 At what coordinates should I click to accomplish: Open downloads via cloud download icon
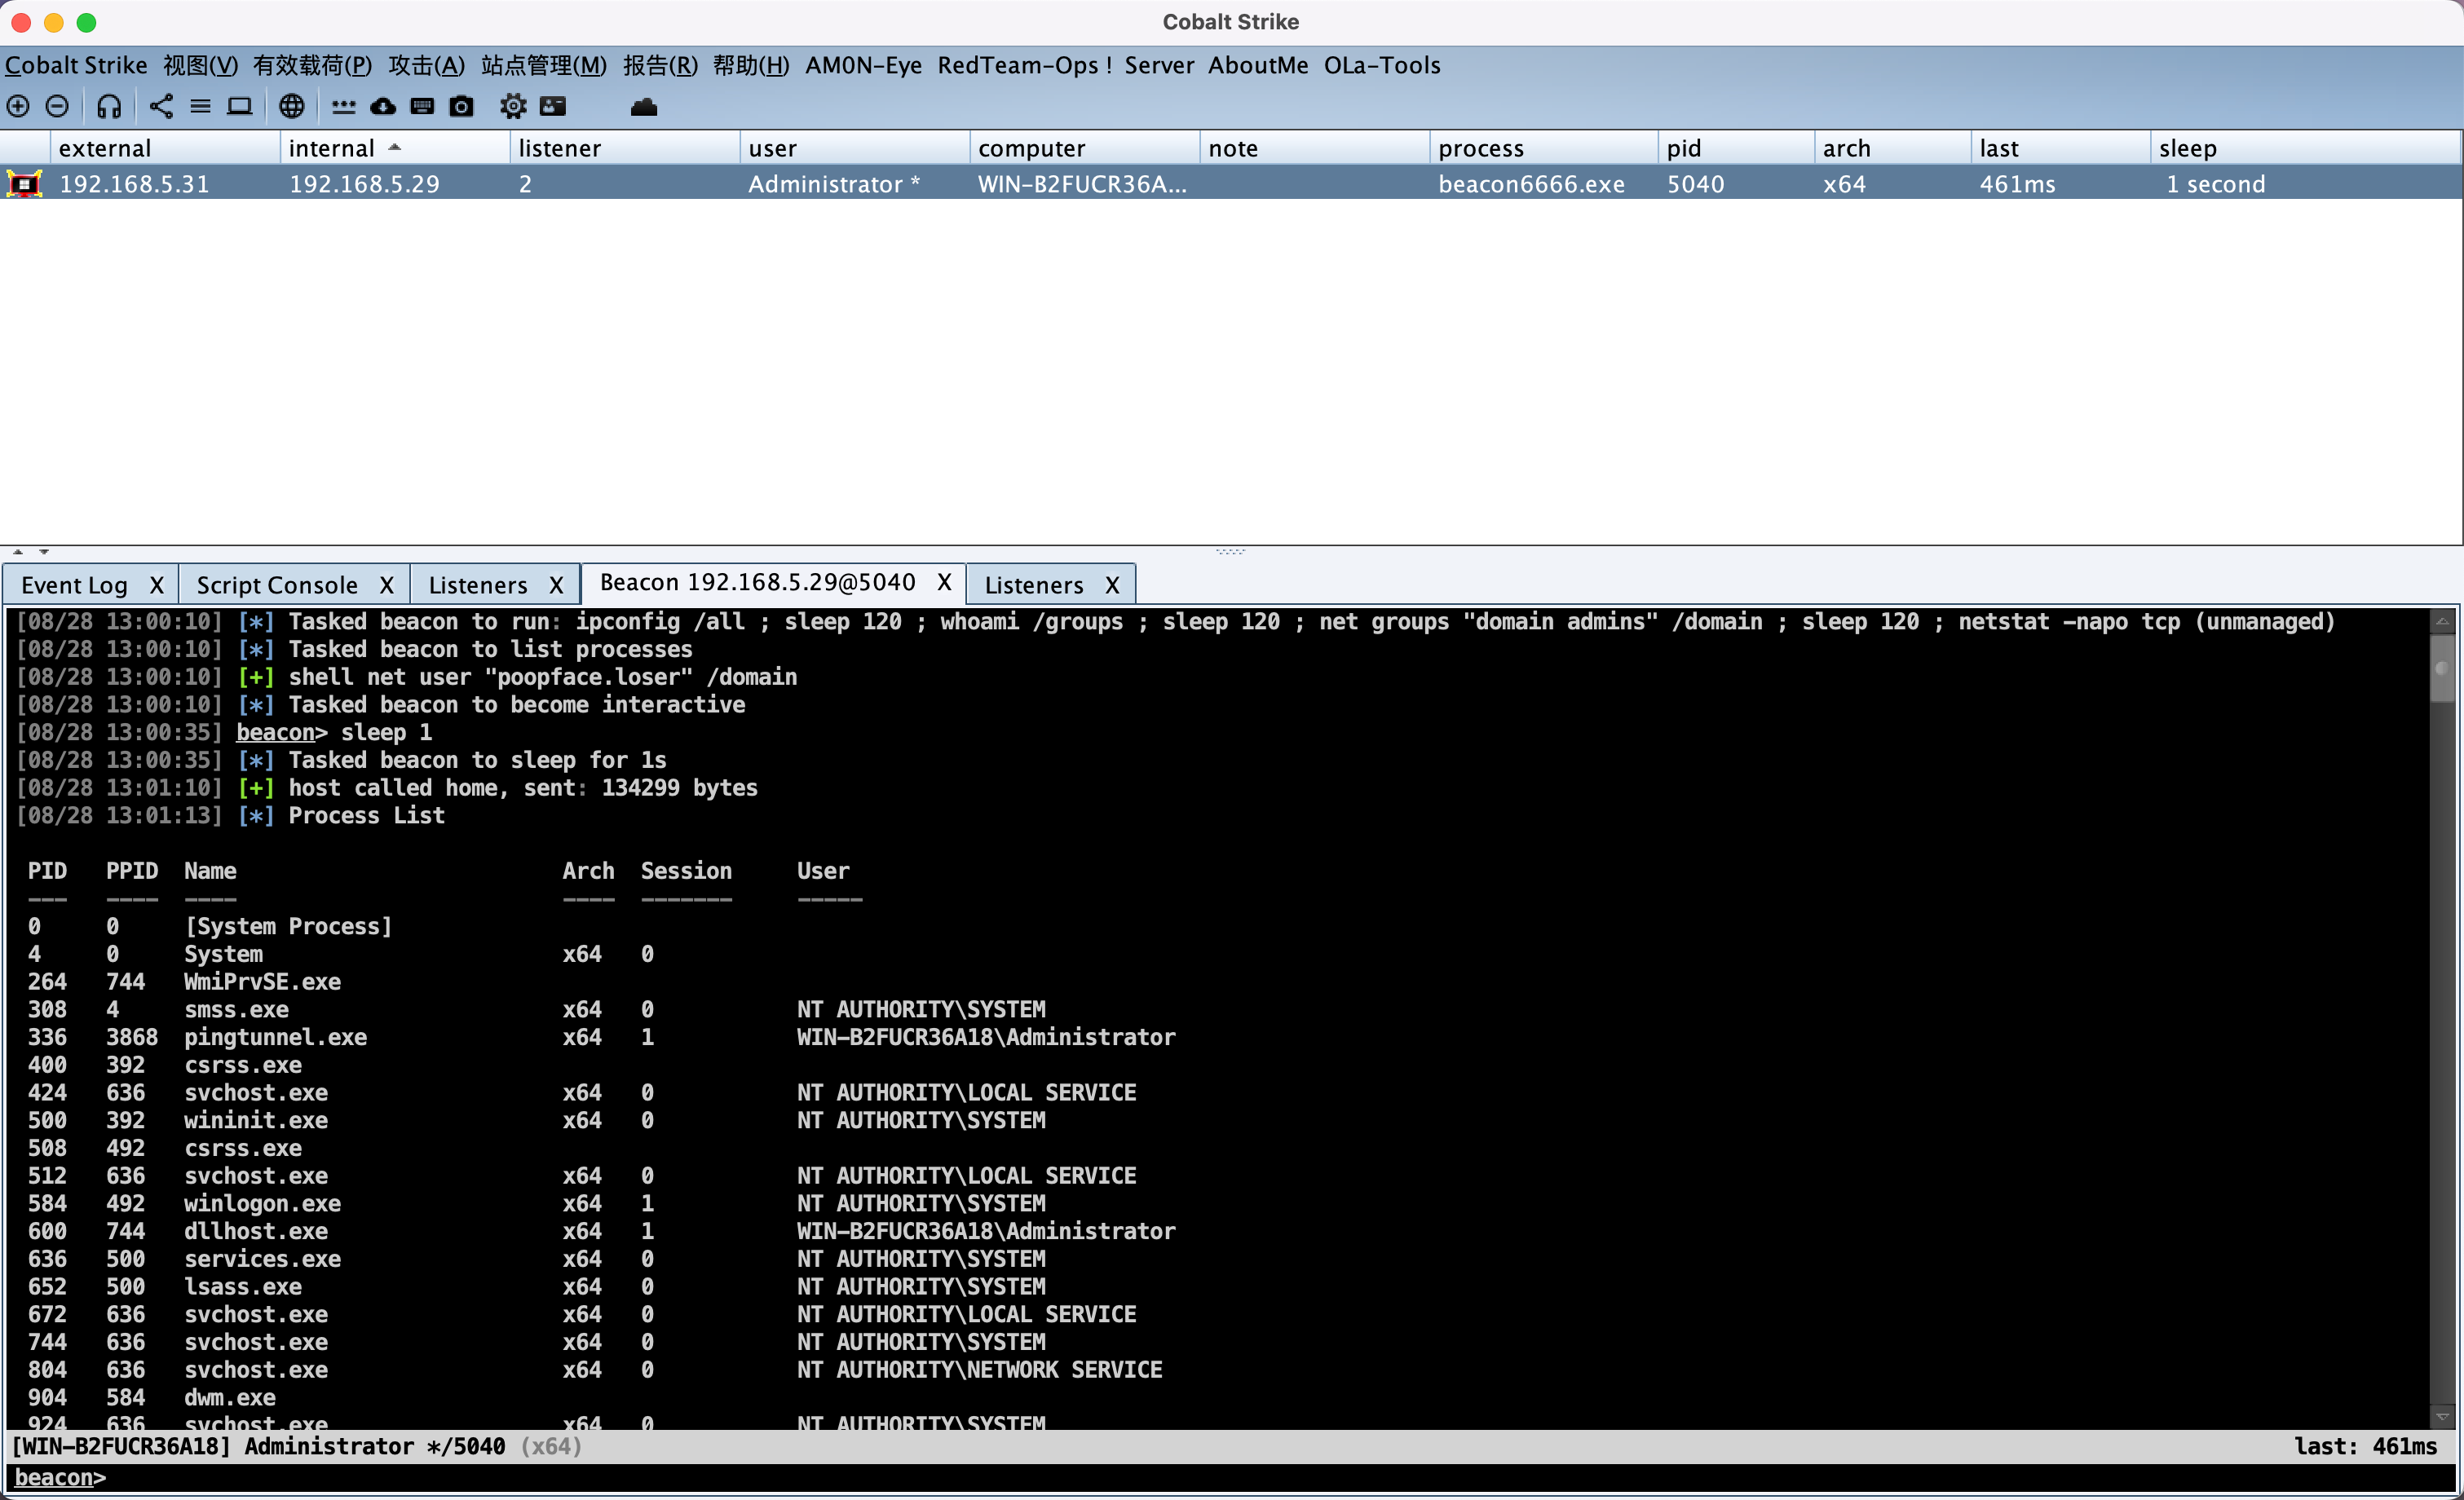click(x=383, y=106)
